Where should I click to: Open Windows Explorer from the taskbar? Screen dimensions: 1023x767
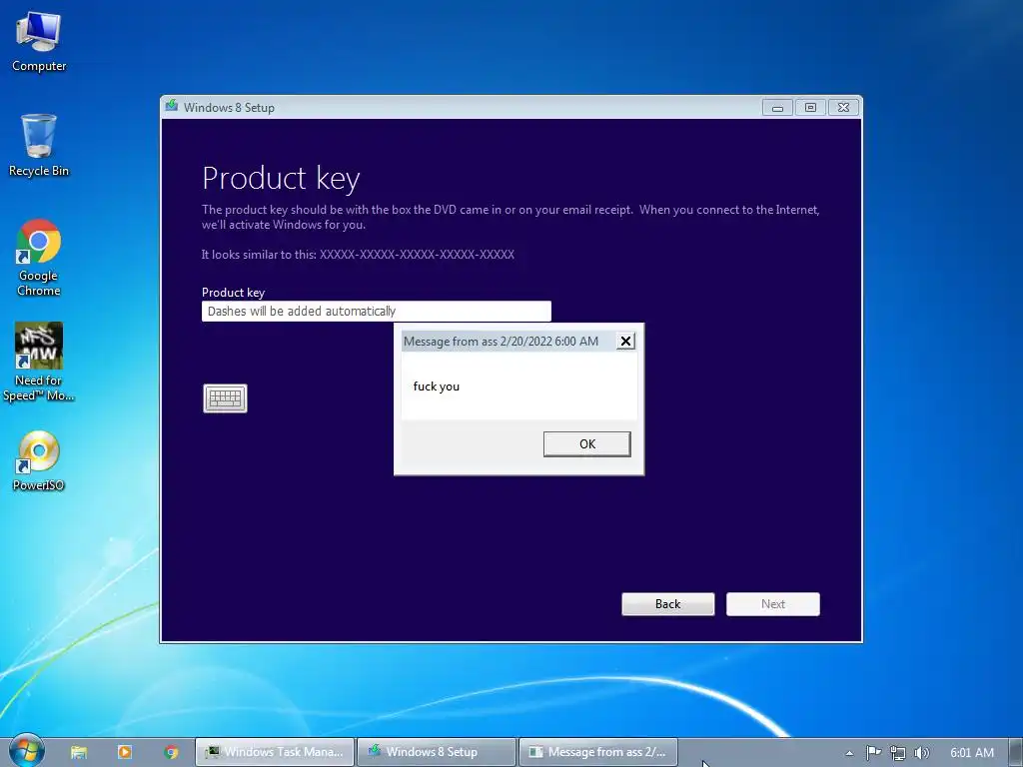[79, 752]
